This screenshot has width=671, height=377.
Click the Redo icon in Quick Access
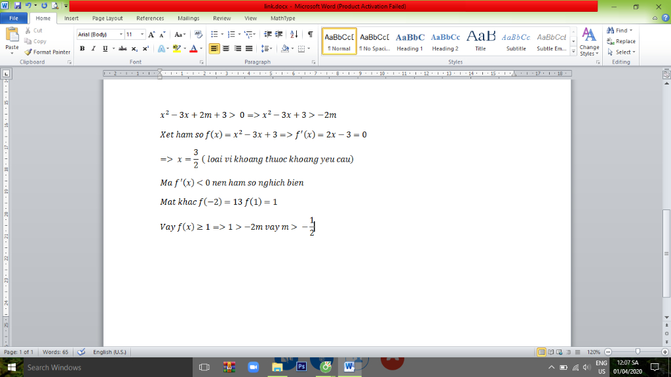coord(44,6)
